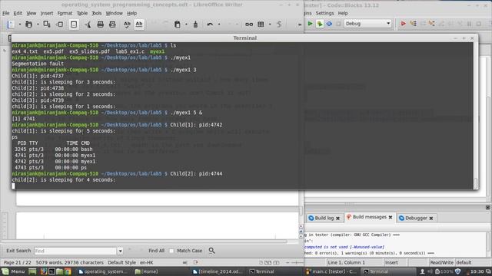Click the green Run icon in Code::Blocks
The width and height of the screenshot is (492, 276).
310,24
